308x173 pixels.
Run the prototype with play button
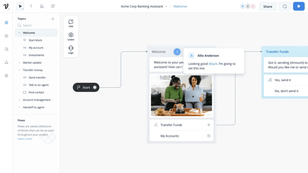click(299, 6)
